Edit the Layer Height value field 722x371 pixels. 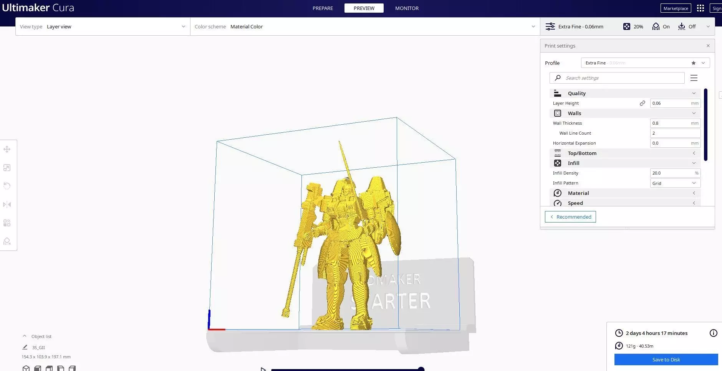pyautogui.click(x=675, y=103)
